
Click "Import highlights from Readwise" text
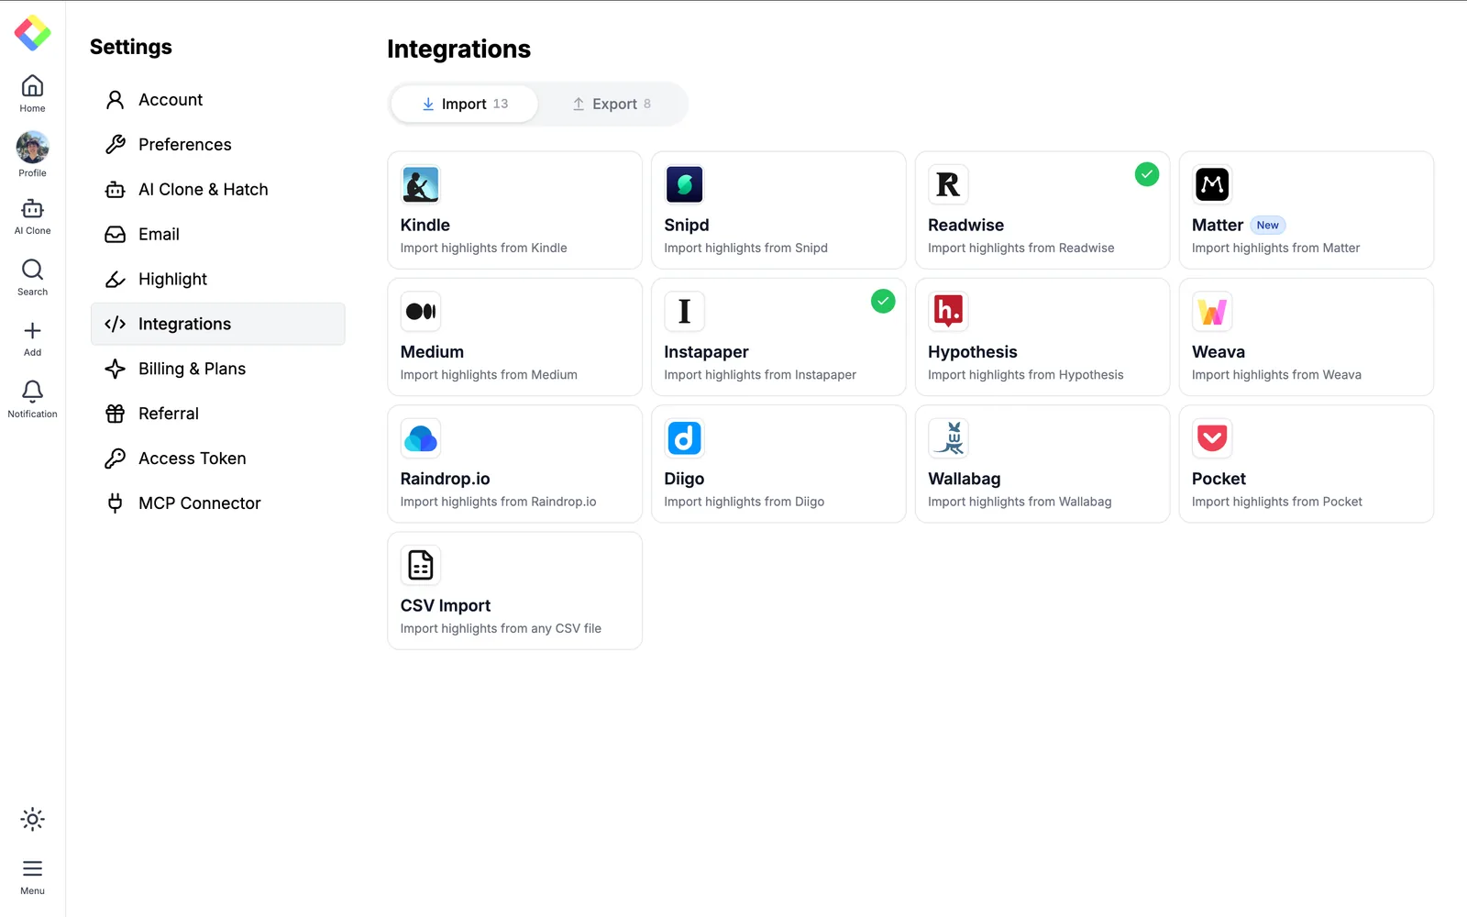(x=1021, y=249)
